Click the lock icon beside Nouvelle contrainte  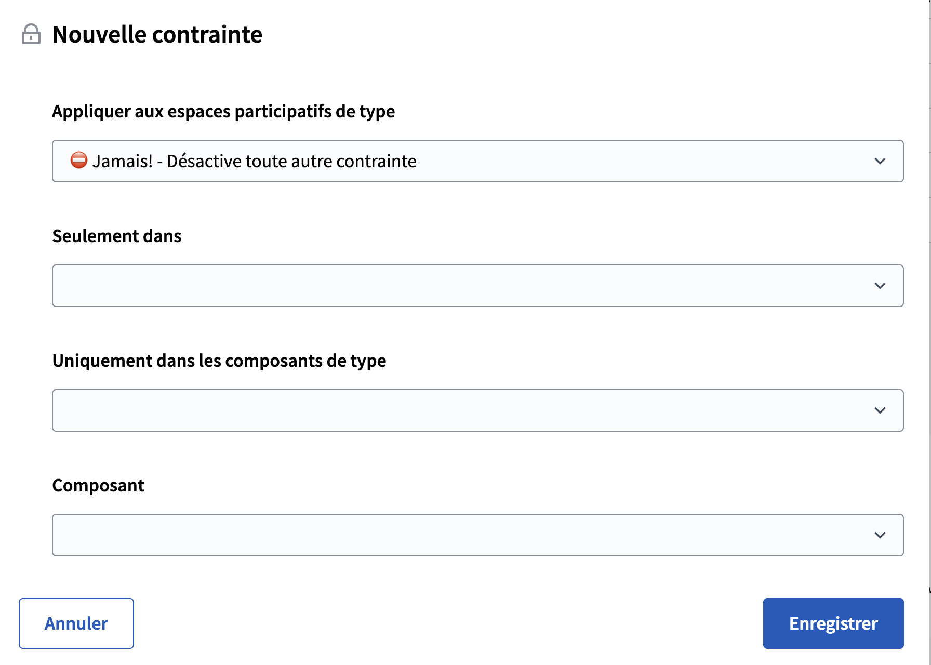[31, 34]
